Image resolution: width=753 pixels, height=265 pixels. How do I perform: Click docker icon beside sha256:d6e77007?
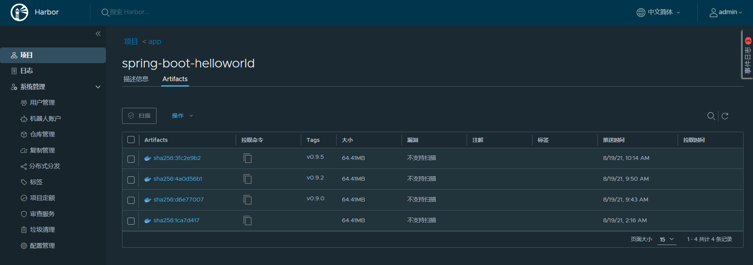[x=148, y=200]
